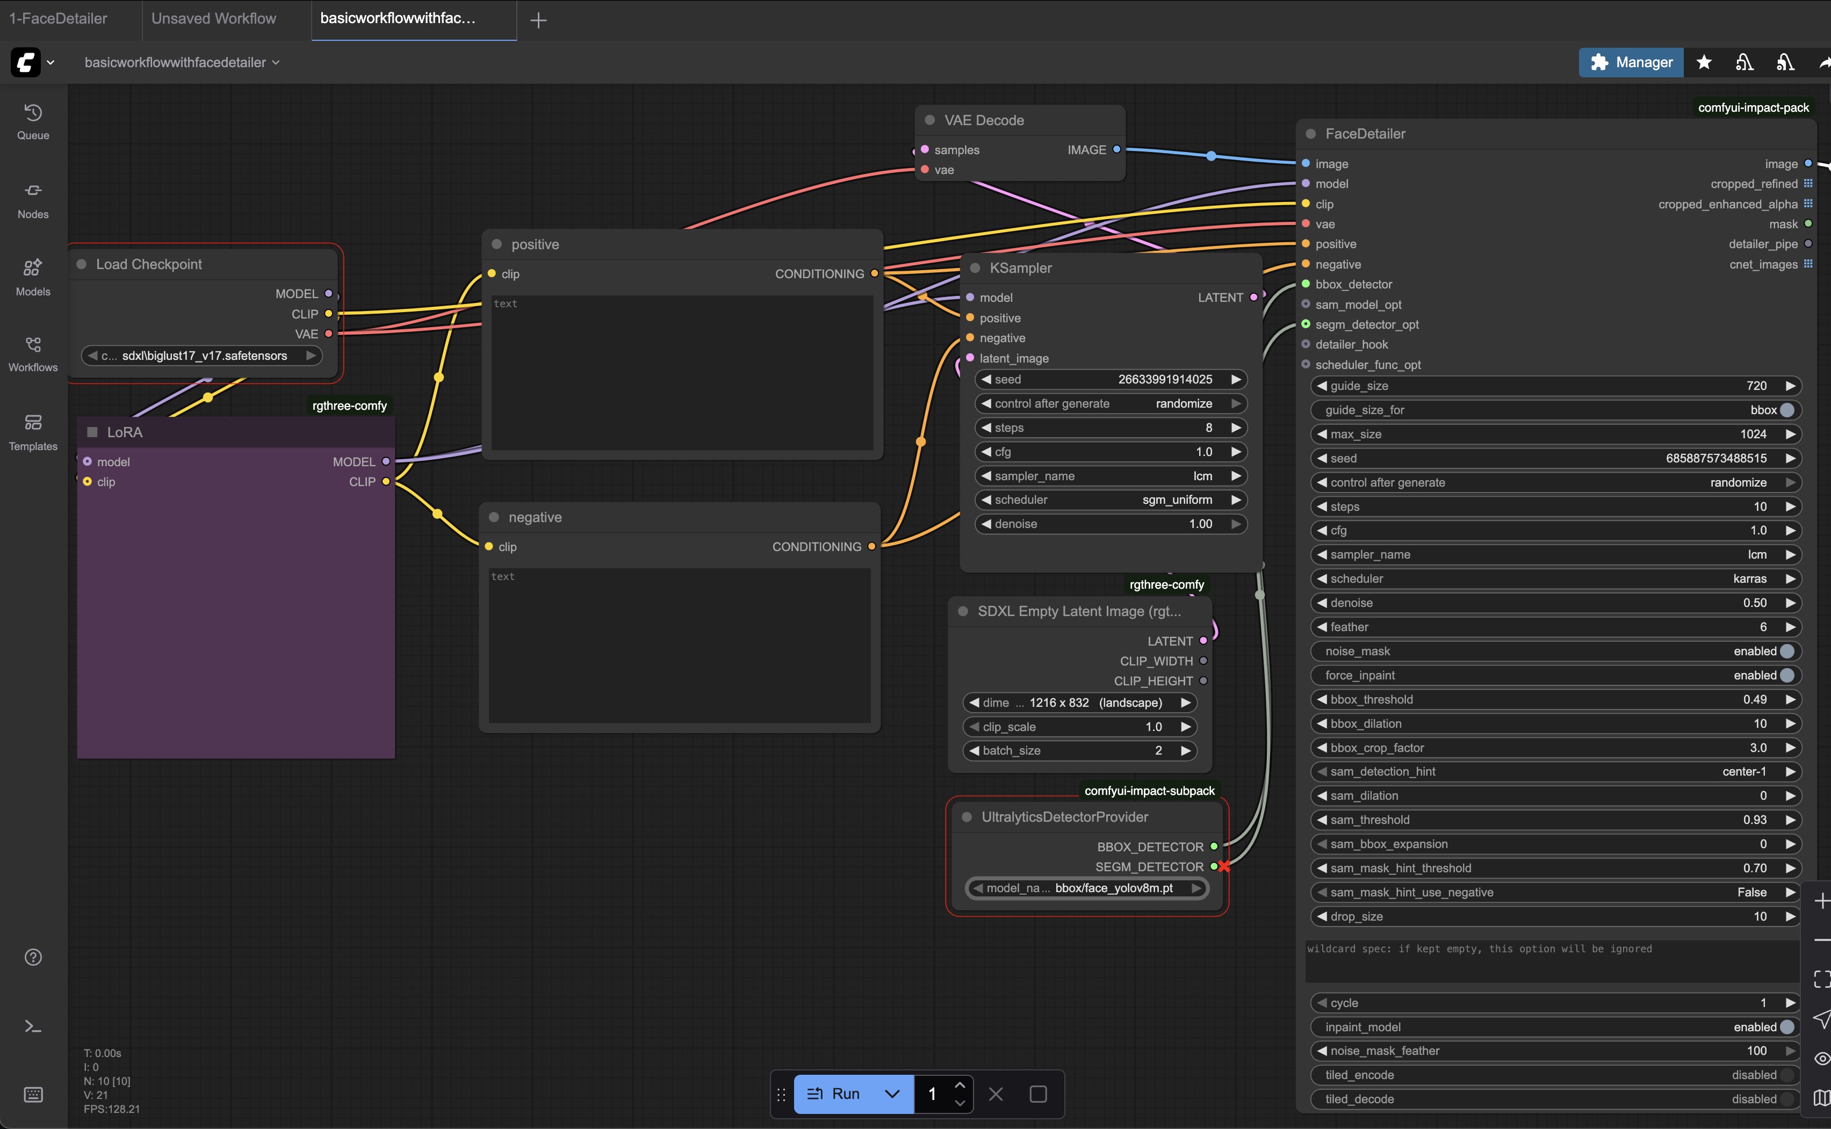
Task: Toggle force_inpaint switch in FaceDetailer
Action: [1786, 675]
